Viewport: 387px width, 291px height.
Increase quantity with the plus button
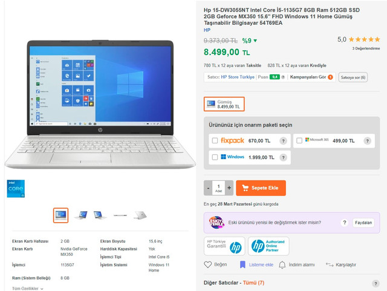(x=229, y=188)
